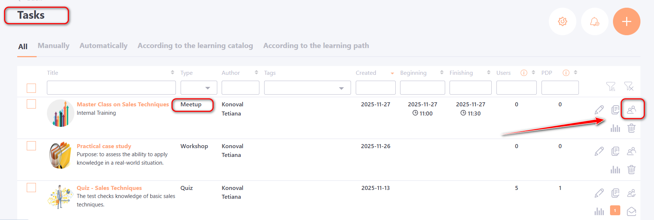Screen dimensions: 654x220
Task: Open envelope icon on Quiz row
Action: tap(631, 211)
